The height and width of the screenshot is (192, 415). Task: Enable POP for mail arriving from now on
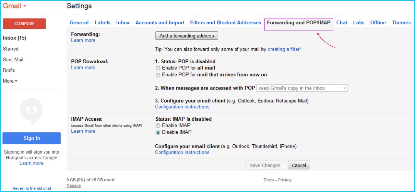point(158,75)
